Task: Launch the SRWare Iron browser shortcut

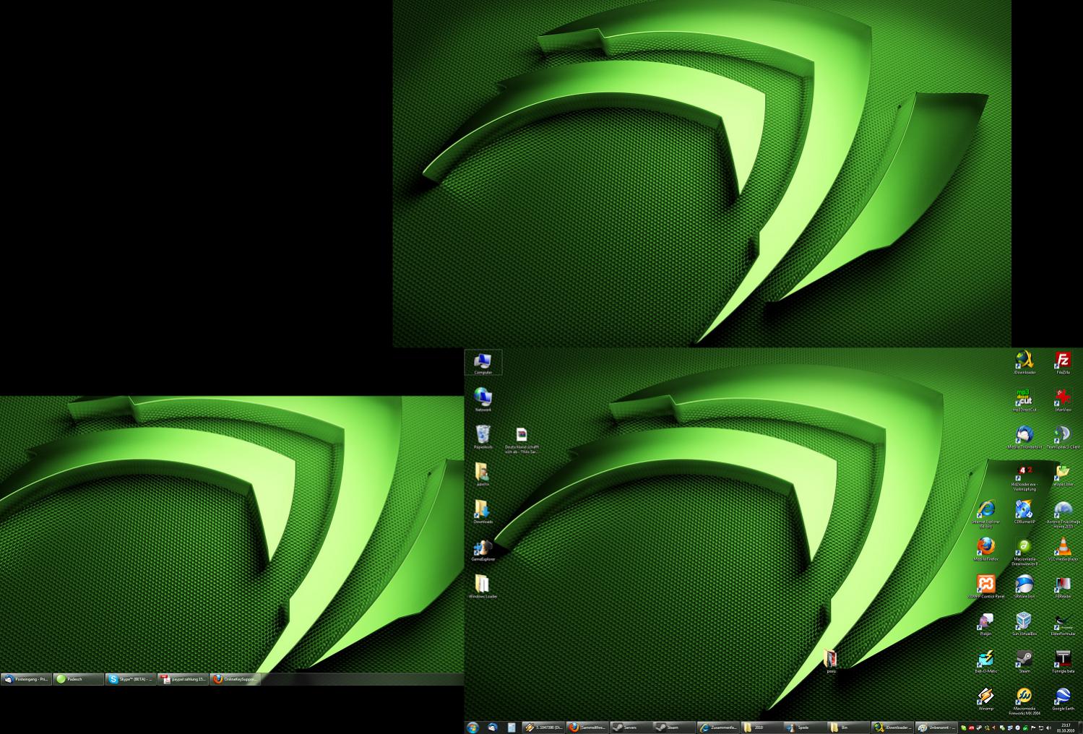Action: tap(1024, 587)
